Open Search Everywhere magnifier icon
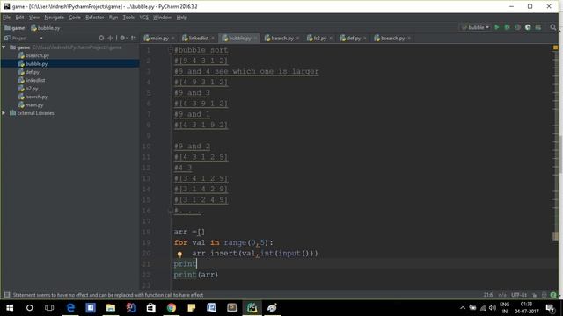The image size is (563, 316). (x=553, y=27)
